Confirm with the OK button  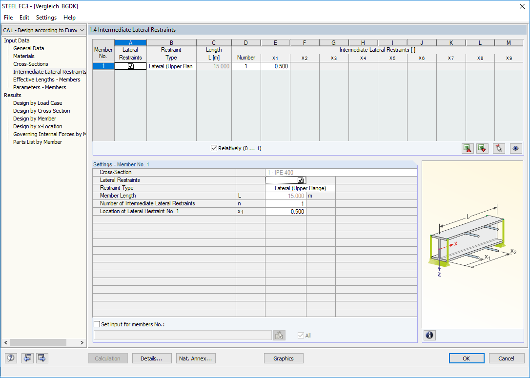[467, 358]
